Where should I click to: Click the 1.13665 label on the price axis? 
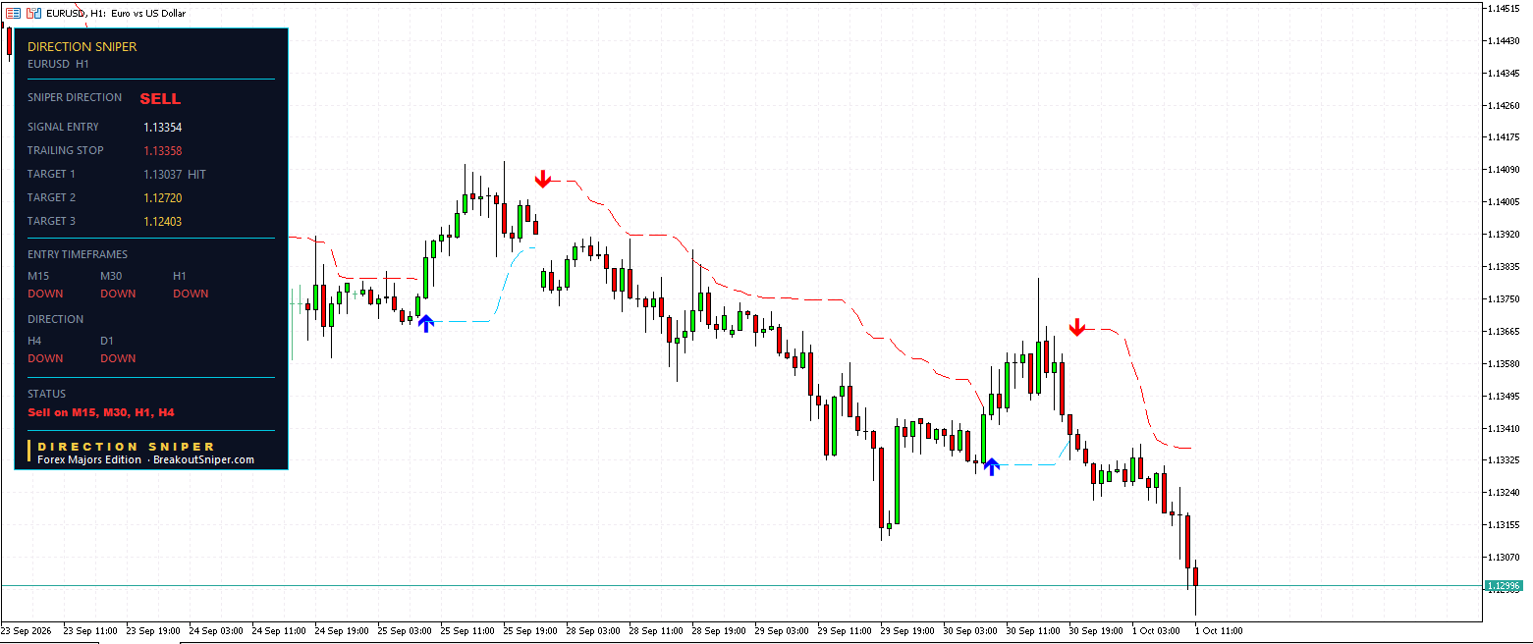(1506, 332)
